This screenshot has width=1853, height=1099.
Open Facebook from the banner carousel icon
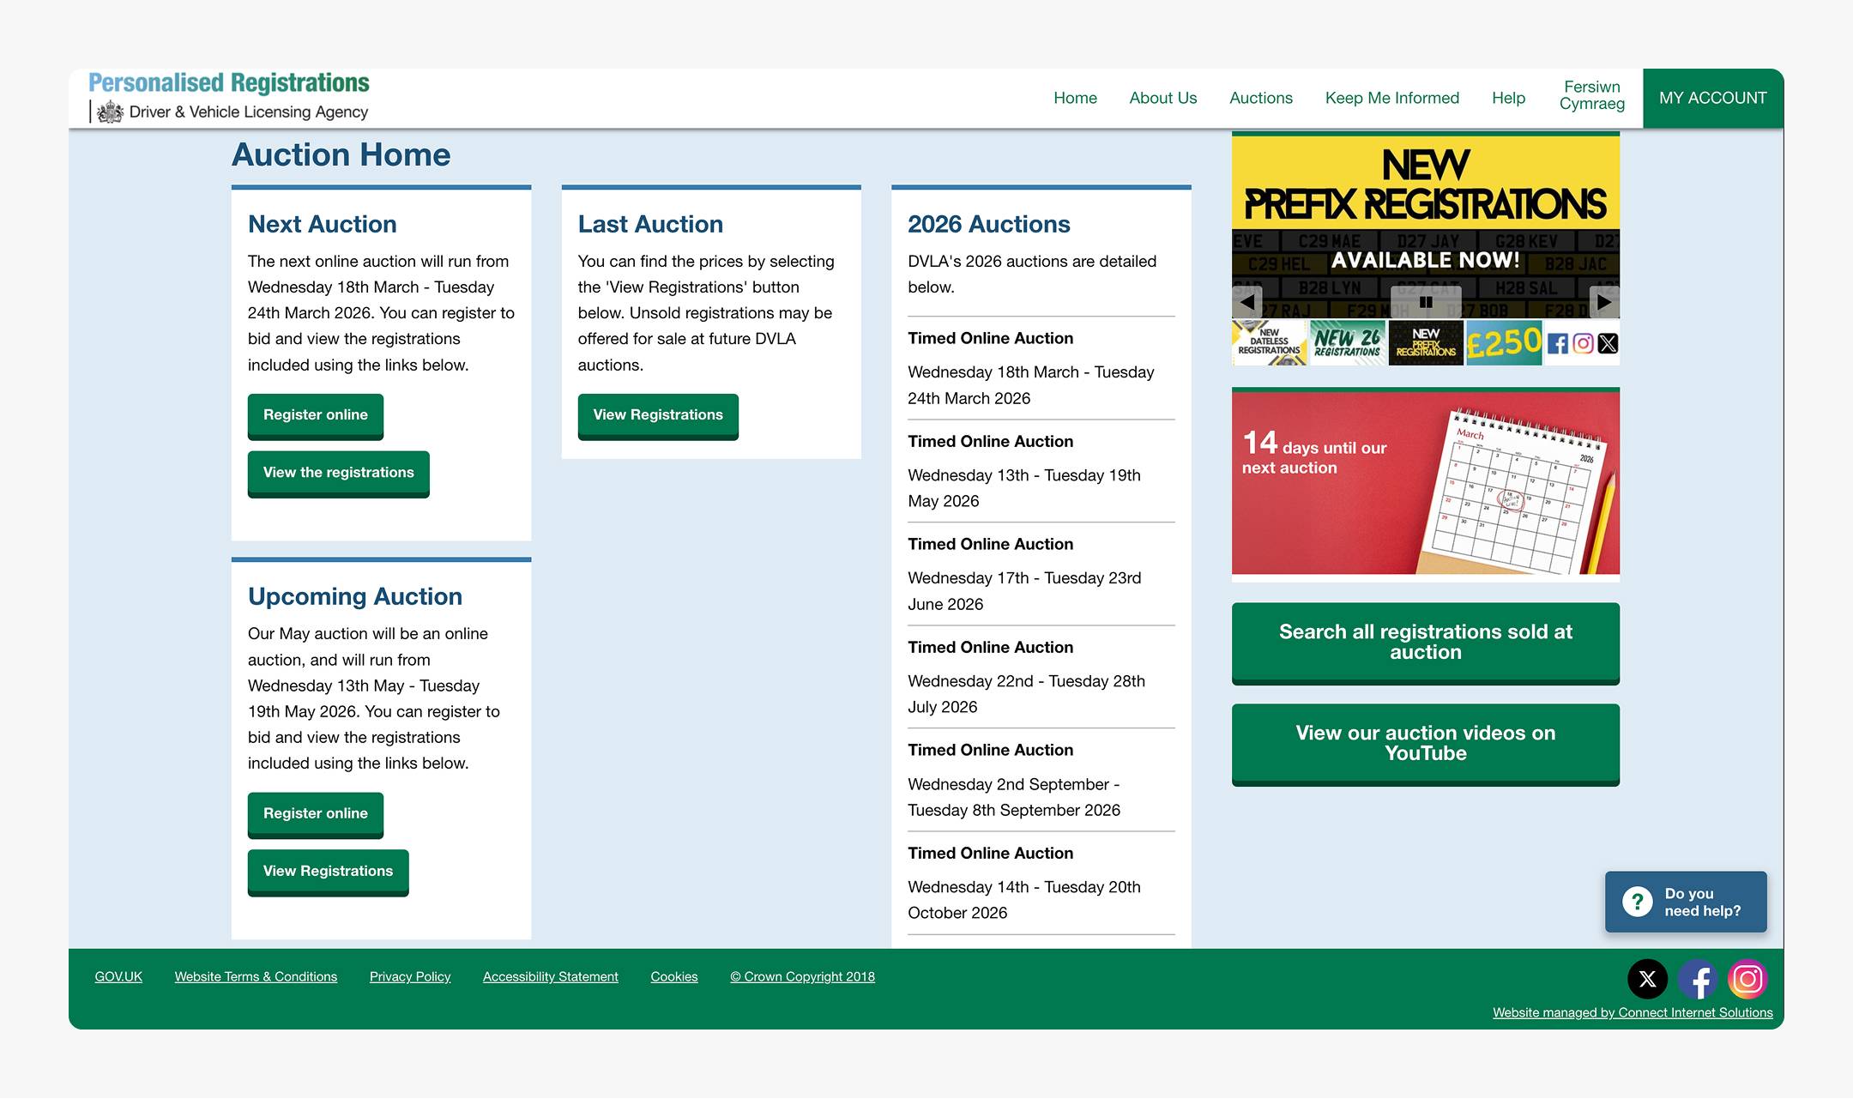1556,344
